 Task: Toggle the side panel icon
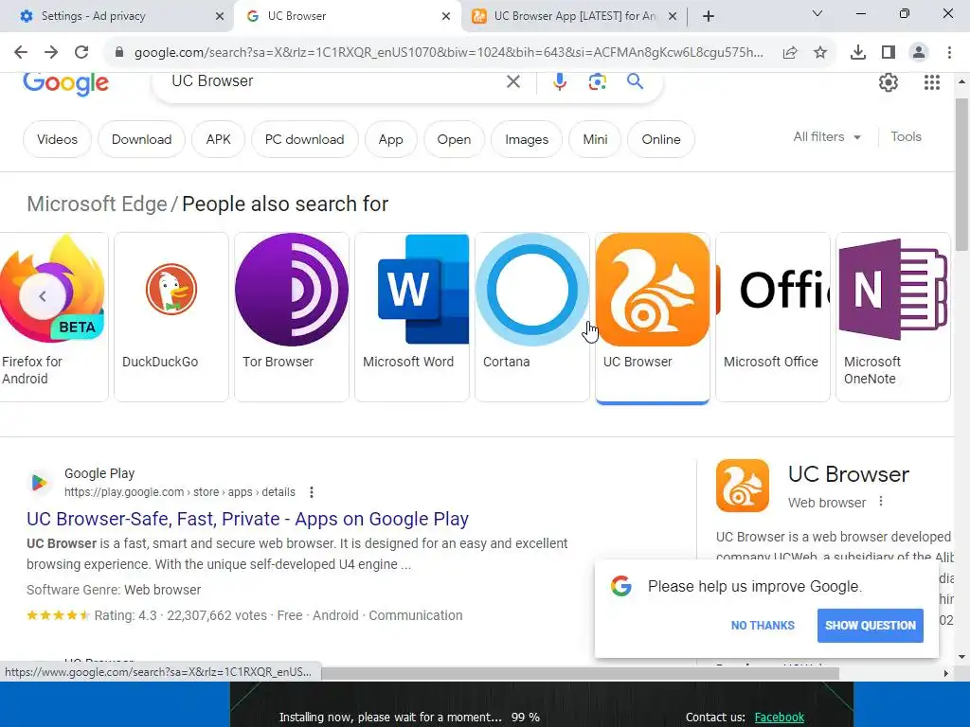(x=889, y=53)
